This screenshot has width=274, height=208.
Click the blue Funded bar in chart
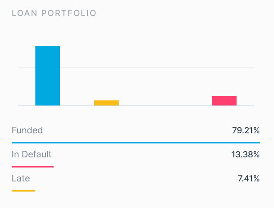tap(48, 76)
